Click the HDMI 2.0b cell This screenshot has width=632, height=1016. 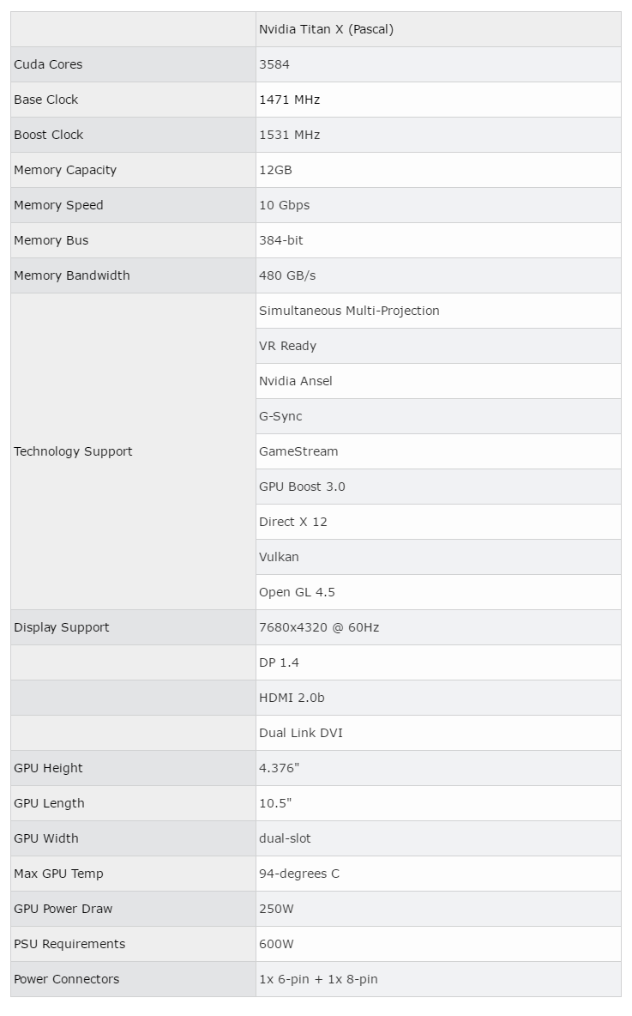(438, 698)
